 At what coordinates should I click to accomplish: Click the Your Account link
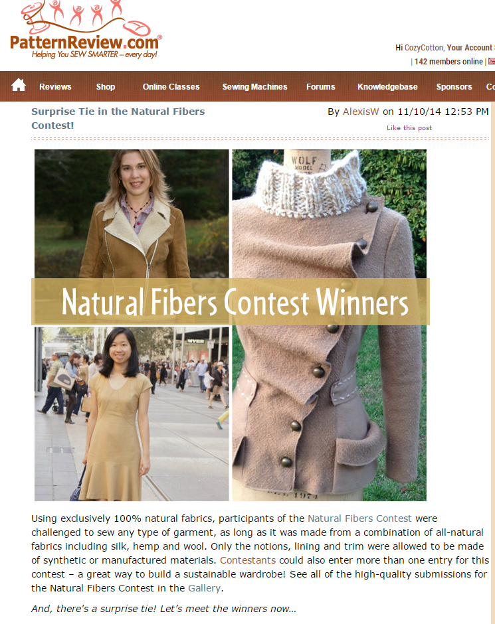coord(470,48)
